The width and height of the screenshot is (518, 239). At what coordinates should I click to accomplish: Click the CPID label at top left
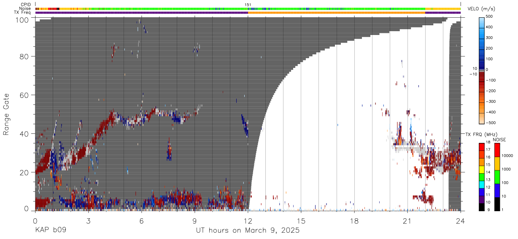25,5
